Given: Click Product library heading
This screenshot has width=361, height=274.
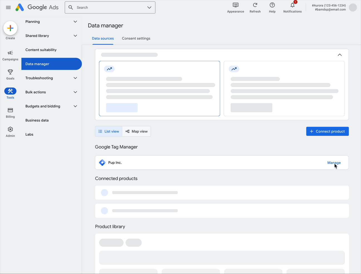Looking at the screenshot, I should click(x=110, y=227).
